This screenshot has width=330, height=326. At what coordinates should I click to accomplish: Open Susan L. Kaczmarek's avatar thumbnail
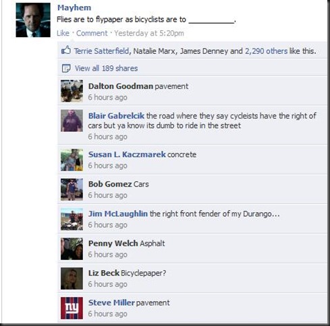tap(72, 160)
